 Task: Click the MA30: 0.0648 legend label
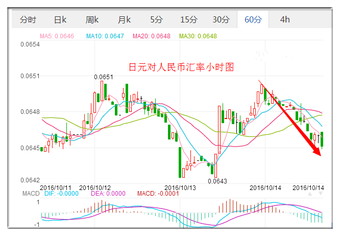coord(198,36)
